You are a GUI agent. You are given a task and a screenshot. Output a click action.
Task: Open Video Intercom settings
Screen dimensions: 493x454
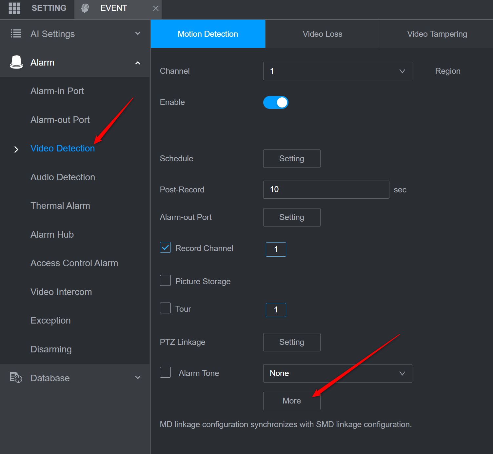(x=61, y=292)
